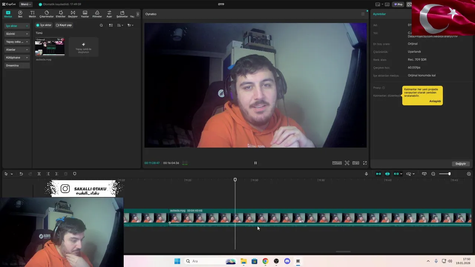Screen dimensions: 475x267
Task: Select the asdasda.mpg media thumbnail
Action: click(50, 47)
